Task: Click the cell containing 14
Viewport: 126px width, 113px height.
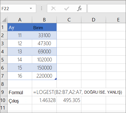Action: point(20,60)
